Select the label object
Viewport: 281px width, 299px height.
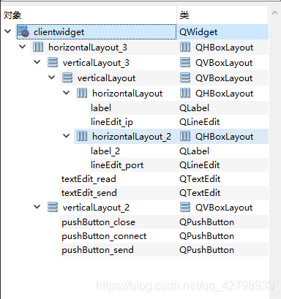[x=101, y=107]
